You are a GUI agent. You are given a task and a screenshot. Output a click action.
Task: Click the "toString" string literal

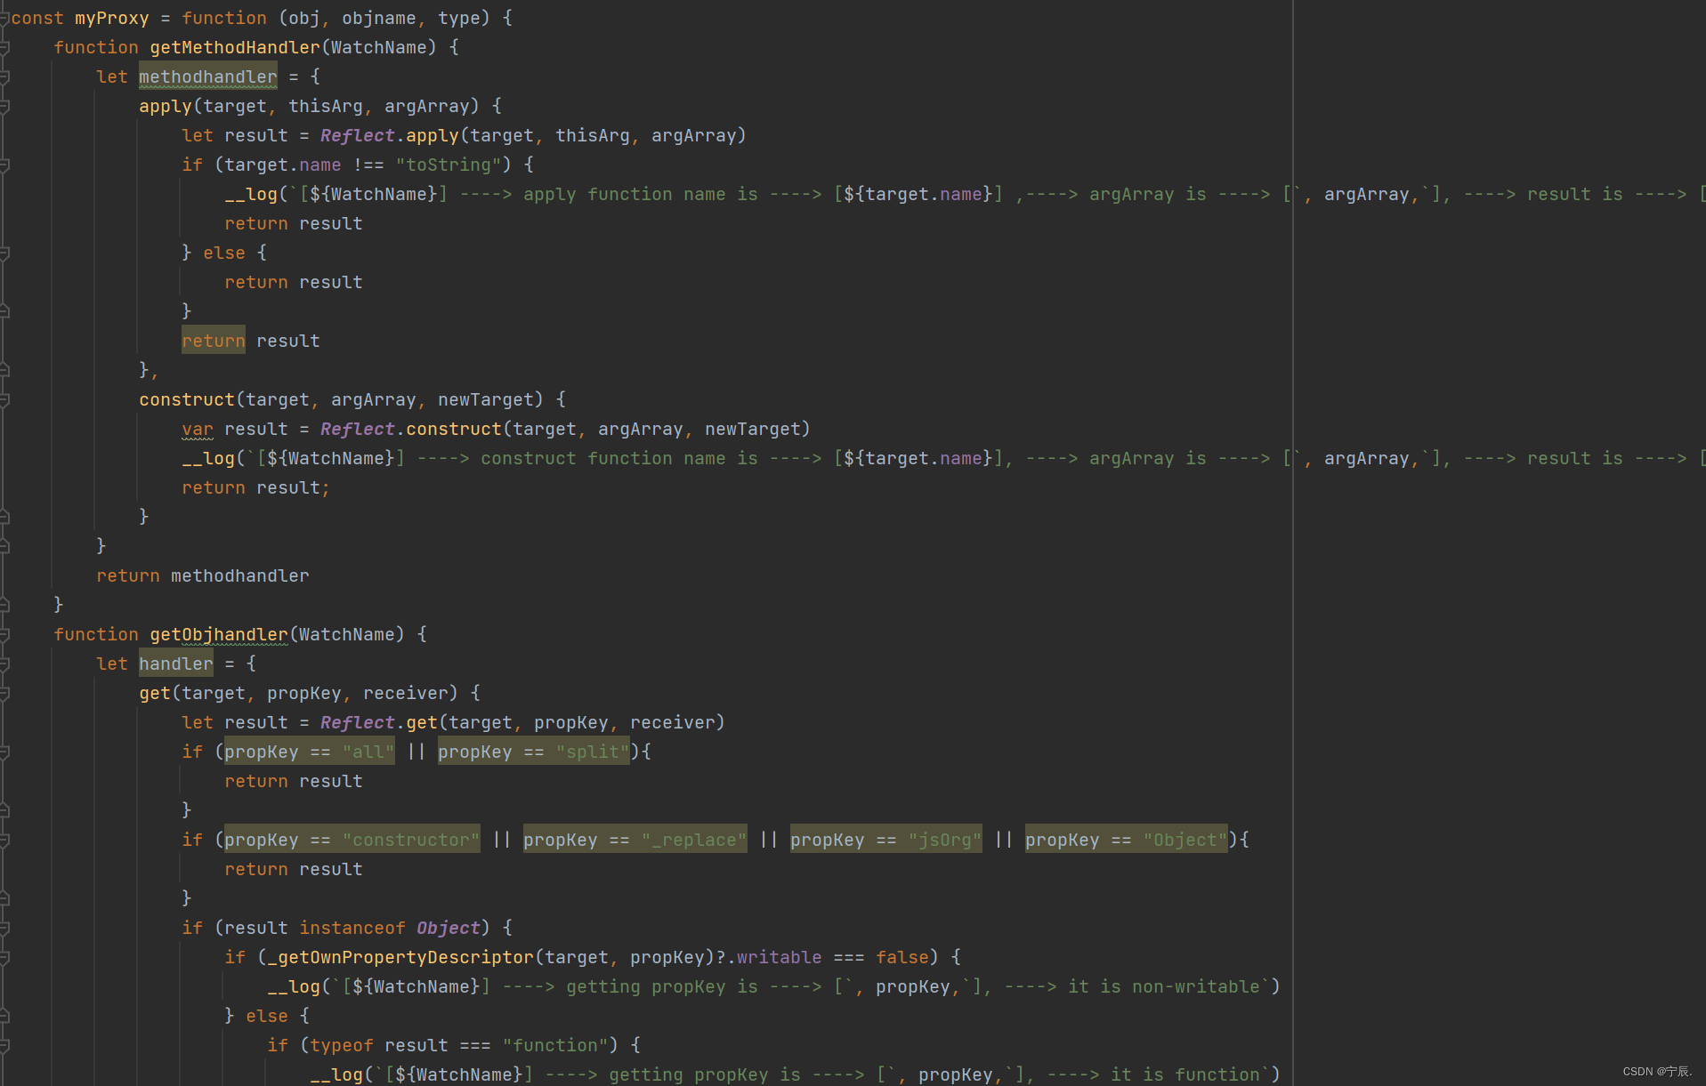point(449,165)
